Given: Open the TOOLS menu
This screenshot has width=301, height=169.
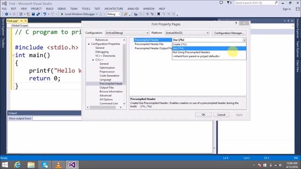Looking at the screenshot, I should (x=86, y=9).
